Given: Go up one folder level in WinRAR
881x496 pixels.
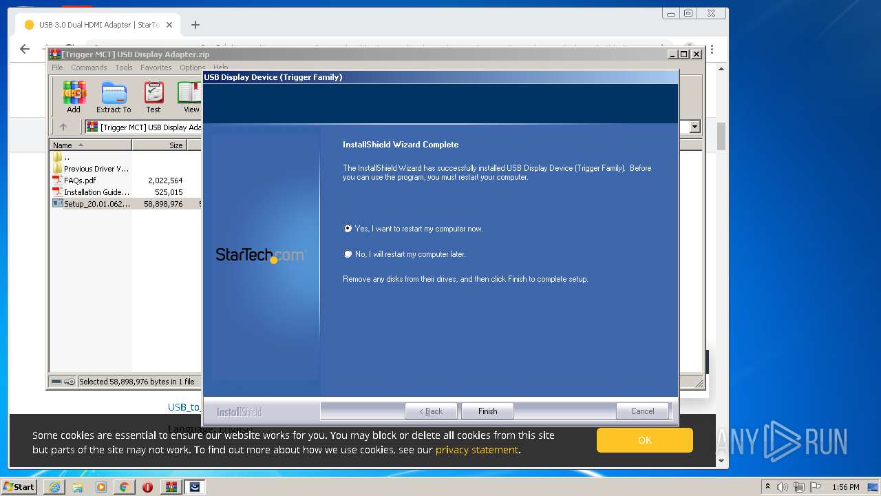Looking at the screenshot, I should point(63,127).
